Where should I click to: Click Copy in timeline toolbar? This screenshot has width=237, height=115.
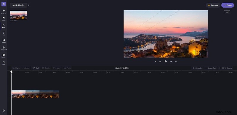(57, 68)
